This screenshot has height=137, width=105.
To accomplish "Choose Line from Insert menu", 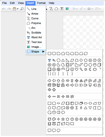I will coord(36,9).
